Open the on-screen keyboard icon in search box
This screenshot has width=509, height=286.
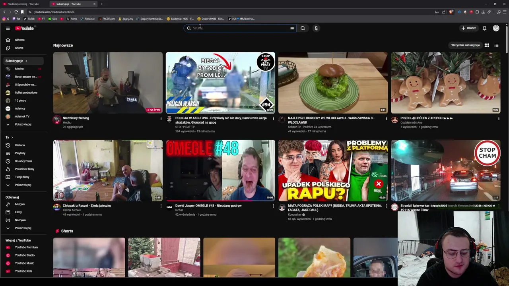(292, 28)
